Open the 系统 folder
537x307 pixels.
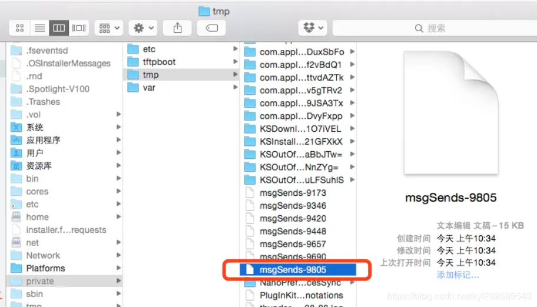[x=64, y=127]
